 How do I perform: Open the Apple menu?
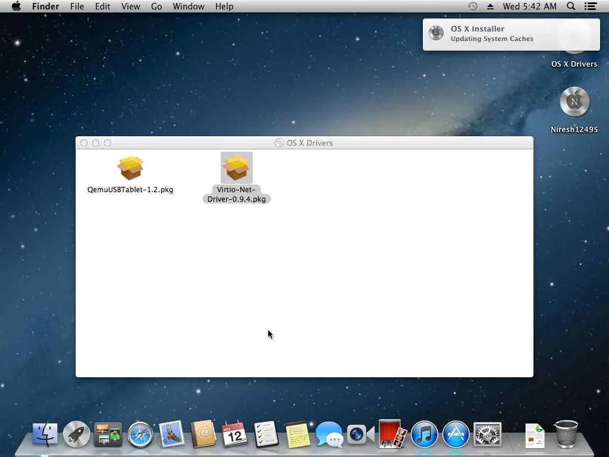[x=16, y=6]
